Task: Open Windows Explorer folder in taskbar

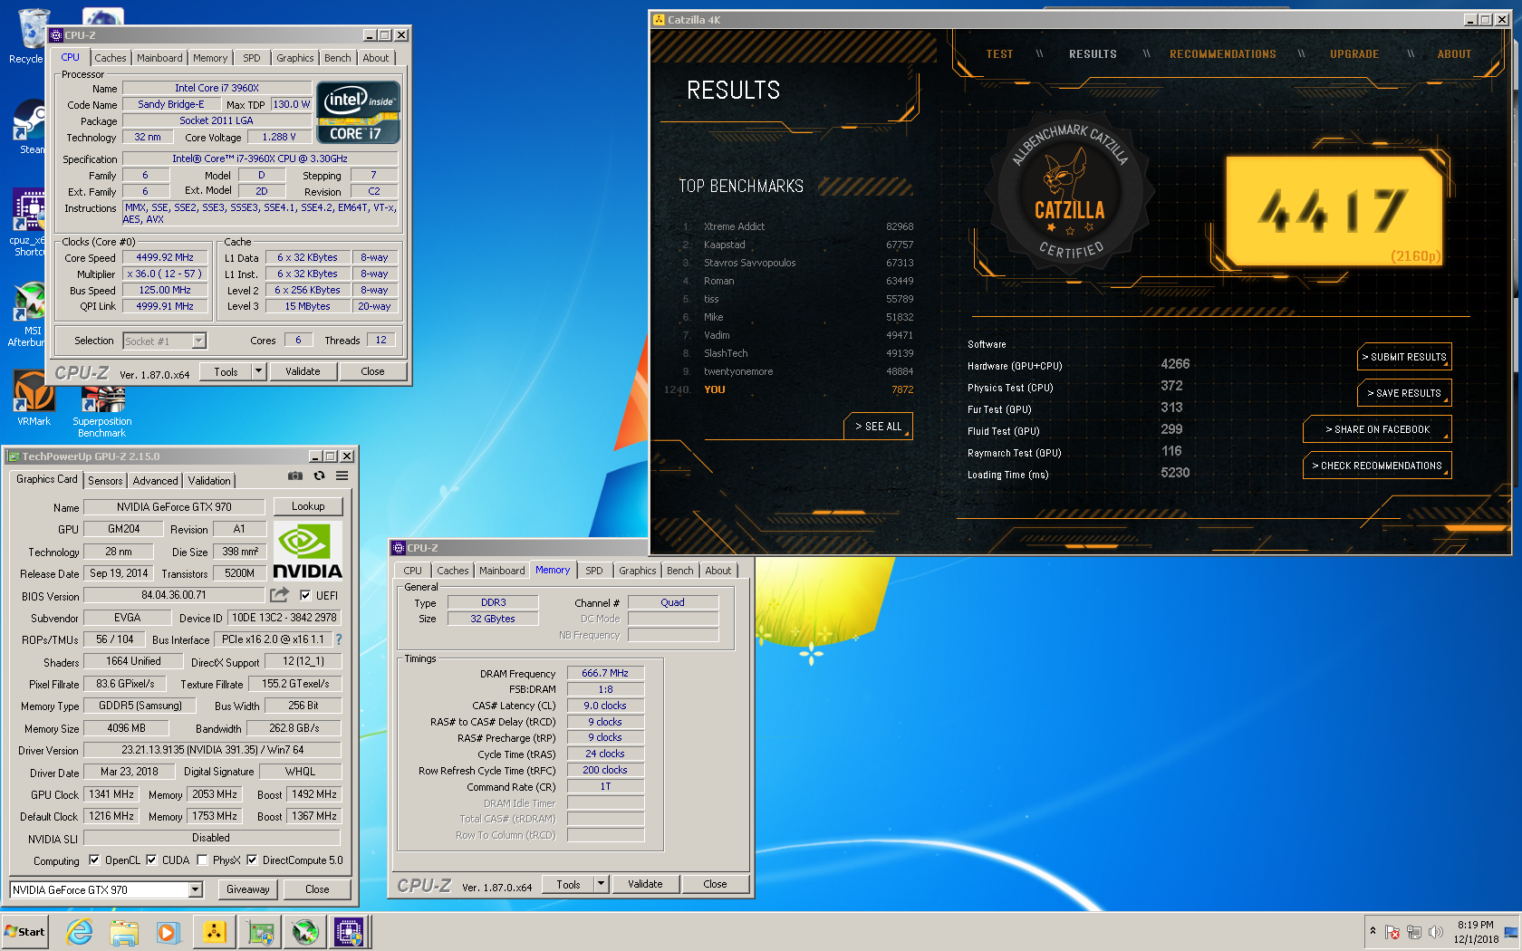Action: click(x=124, y=932)
